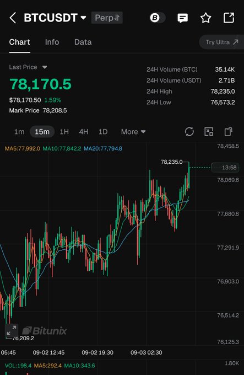Screen dimensions: 244x375
Task: Click the 78,235.0 chart high marker
Action: pos(172,162)
